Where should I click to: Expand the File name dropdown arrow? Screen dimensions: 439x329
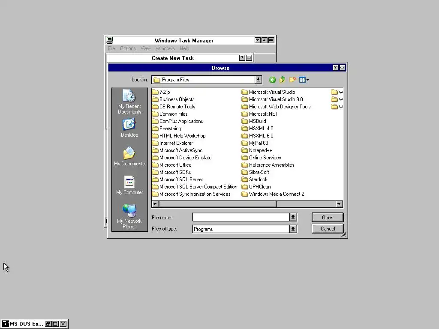tap(293, 217)
